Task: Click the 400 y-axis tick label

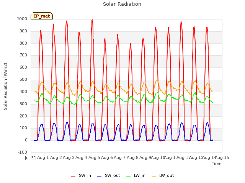Action: point(23,91)
